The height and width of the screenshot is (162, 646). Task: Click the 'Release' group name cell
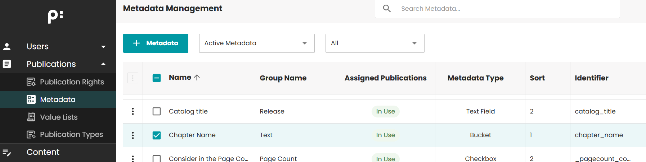coord(272,111)
